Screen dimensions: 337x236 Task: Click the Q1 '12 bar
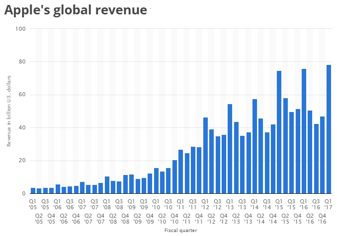tap(205, 155)
